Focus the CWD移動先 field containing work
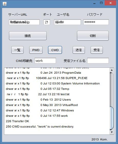The image size is (118, 144). (x=45, y=61)
